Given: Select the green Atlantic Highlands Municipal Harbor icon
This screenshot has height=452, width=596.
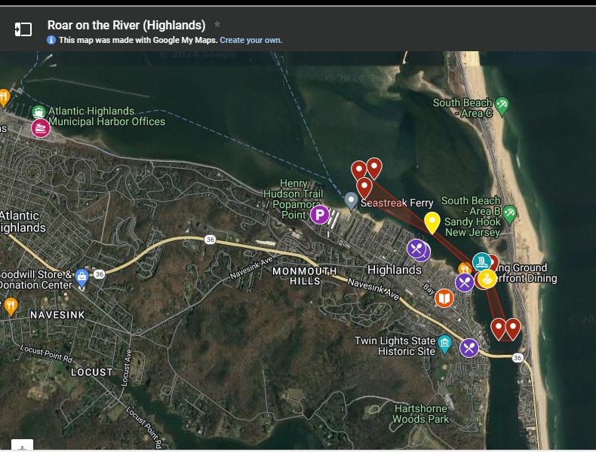Looking at the screenshot, I should [x=38, y=111].
